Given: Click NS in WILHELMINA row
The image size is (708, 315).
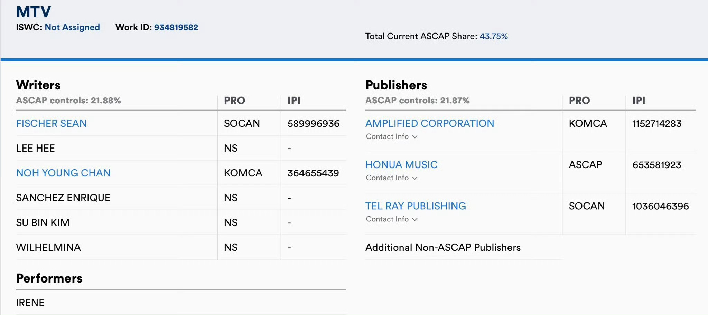Looking at the screenshot, I should (x=231, y=247).
